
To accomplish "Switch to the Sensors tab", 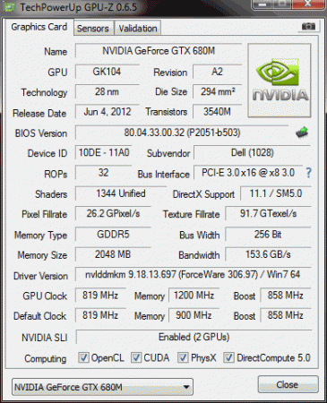I will (93, 29).
